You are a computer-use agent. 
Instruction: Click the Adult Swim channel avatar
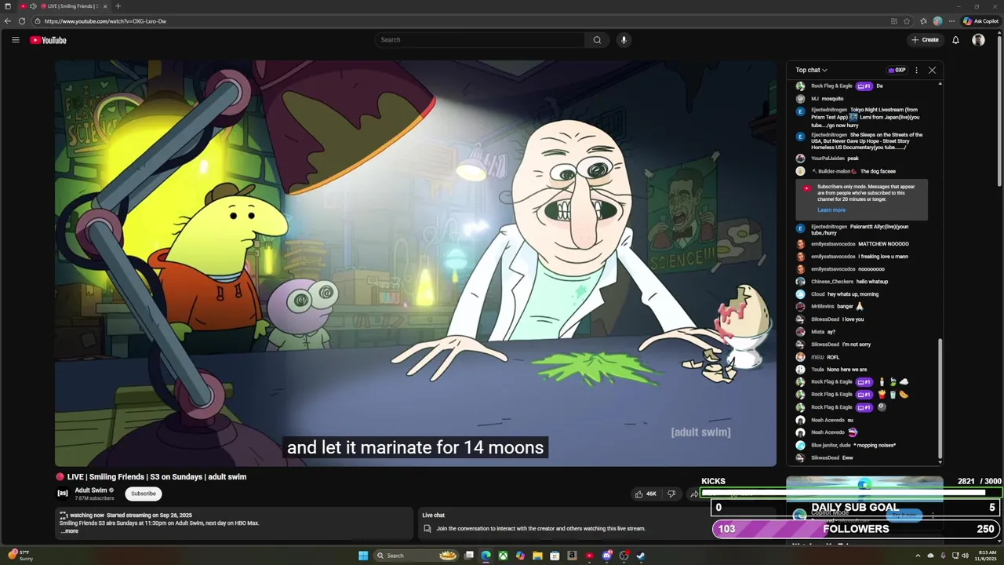click(63, 493)
